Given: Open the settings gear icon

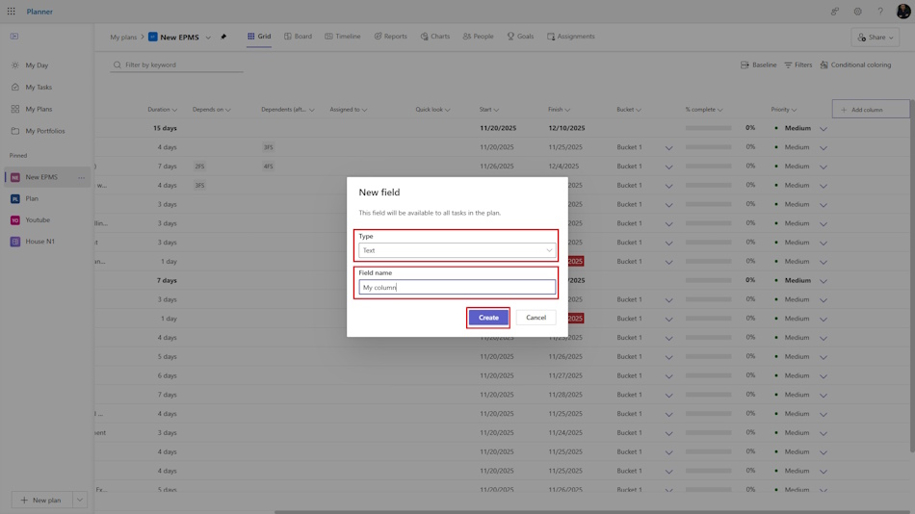Looking at the screenshot, I should coord(857,12).
